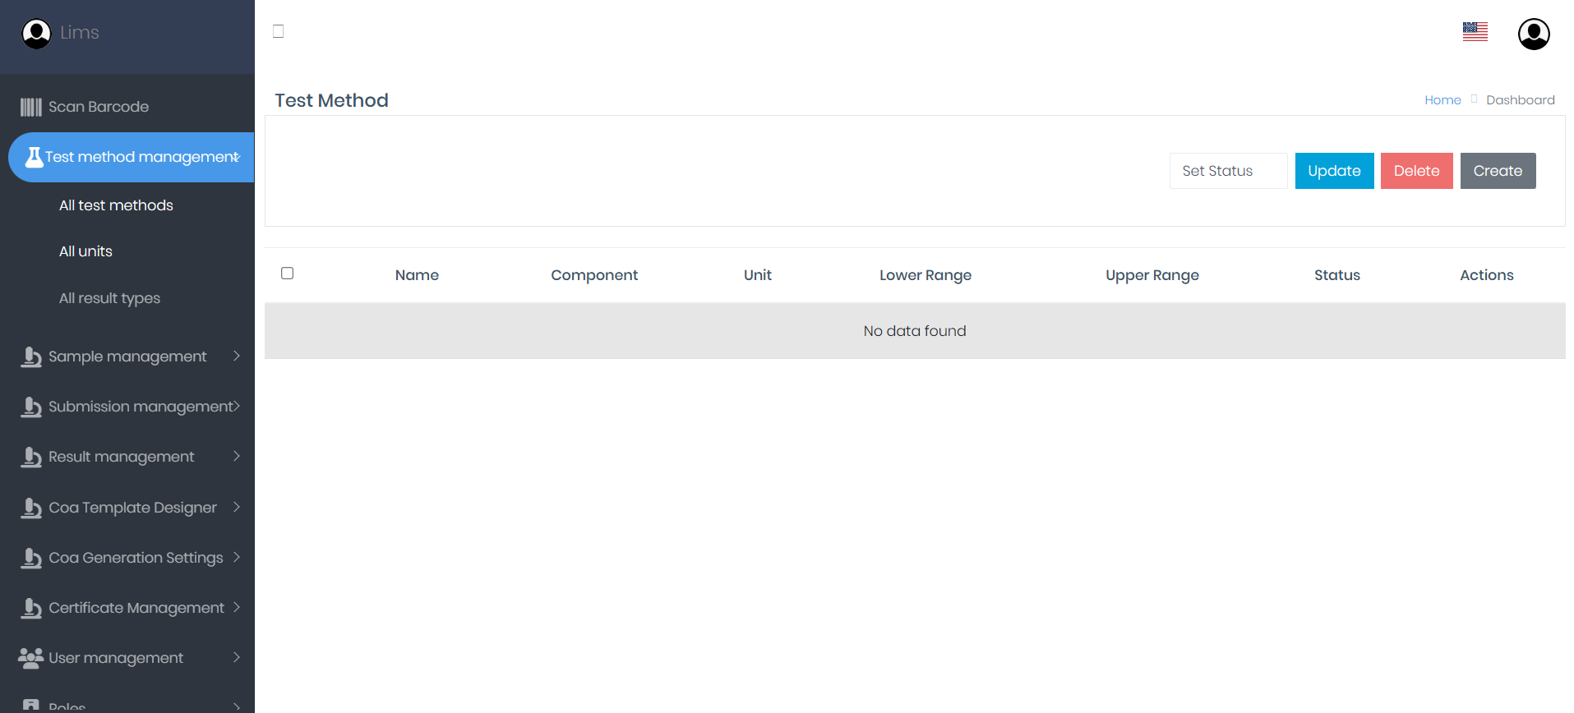Click the US flag language icon

pos(1475,32)
